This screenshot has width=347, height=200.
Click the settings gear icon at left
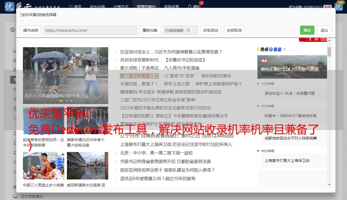tap(13, 30)
